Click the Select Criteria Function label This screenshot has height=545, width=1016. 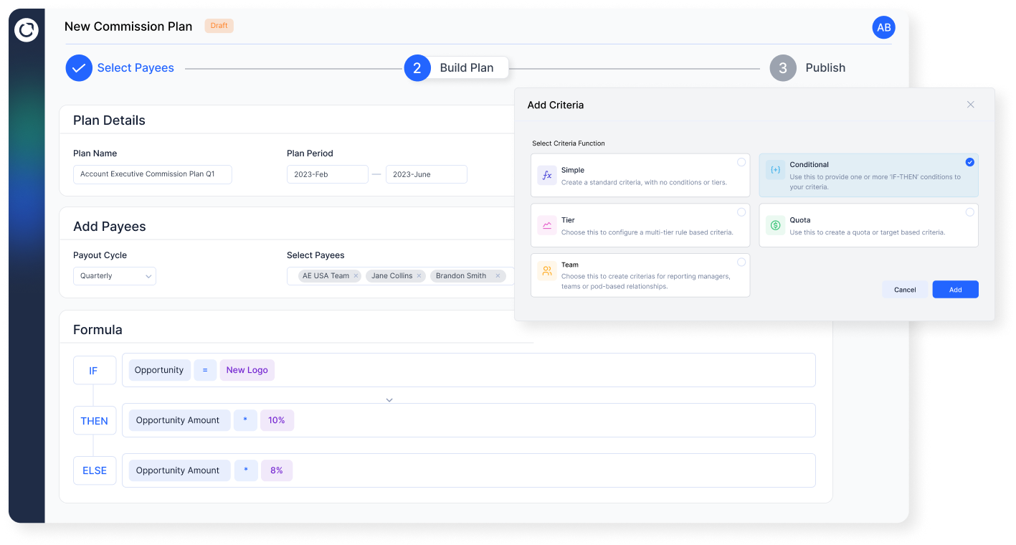click(569, 143)
